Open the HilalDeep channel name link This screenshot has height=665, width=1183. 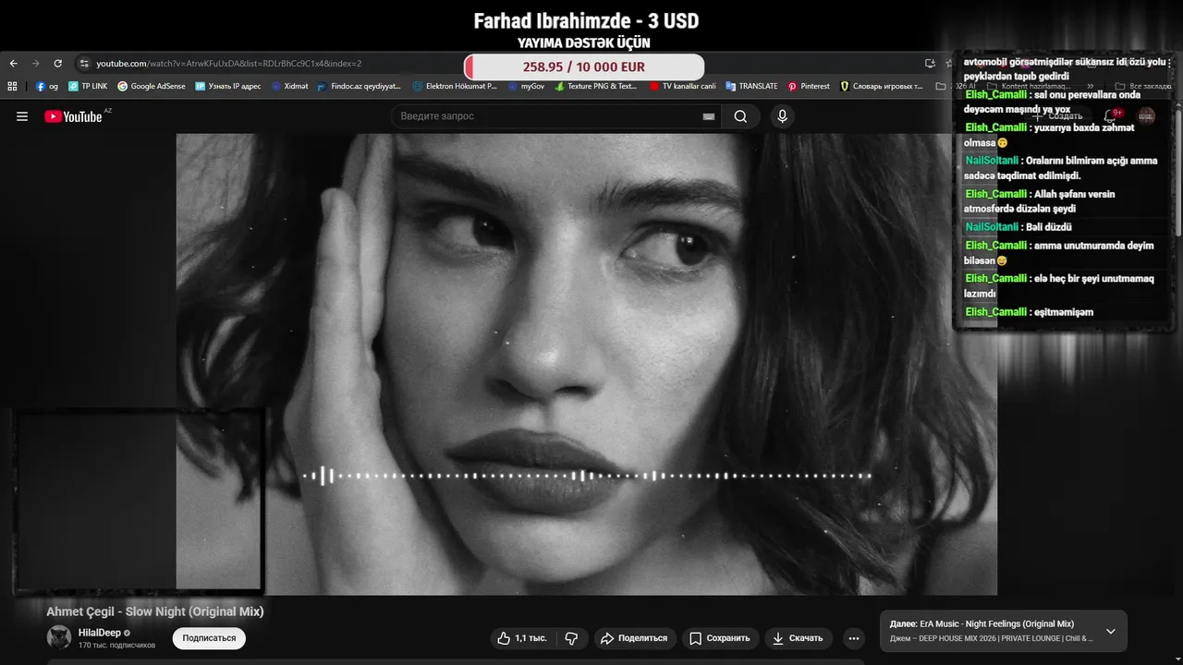(x=100, y=633)
